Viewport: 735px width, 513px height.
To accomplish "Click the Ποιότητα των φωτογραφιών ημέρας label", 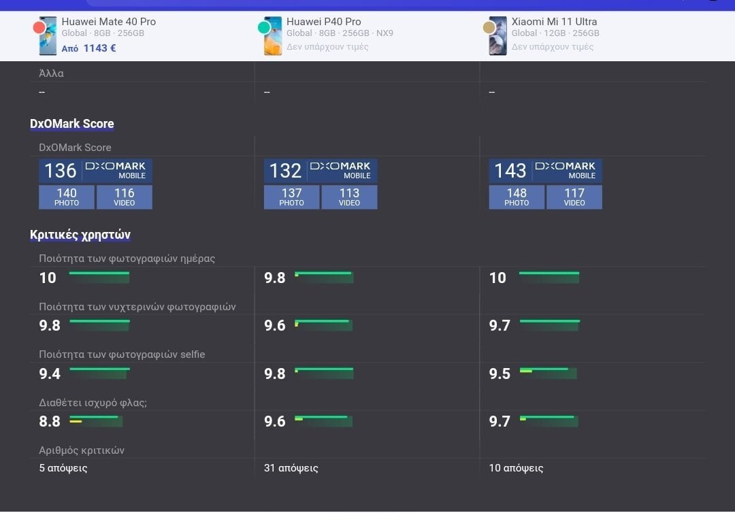I will click(127, 259).
